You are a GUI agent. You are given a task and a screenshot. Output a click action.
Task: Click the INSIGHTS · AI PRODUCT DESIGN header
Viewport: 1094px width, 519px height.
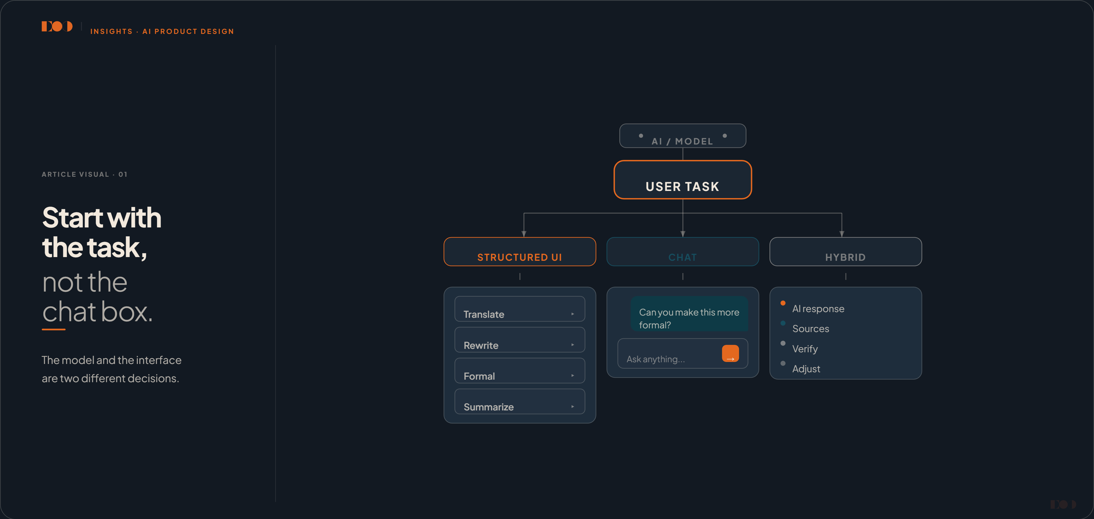click(162, 31)
